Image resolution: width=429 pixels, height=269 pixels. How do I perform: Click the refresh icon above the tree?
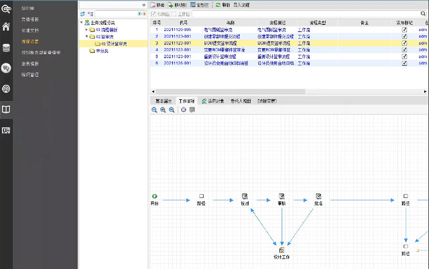point(82,14)
